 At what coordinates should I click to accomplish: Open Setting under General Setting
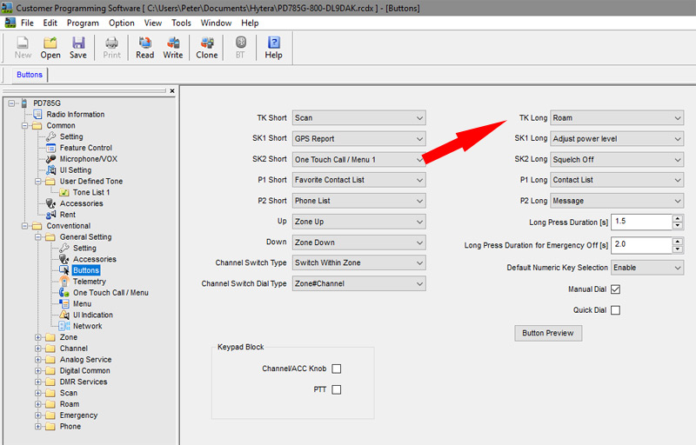[x=84, y=249]
